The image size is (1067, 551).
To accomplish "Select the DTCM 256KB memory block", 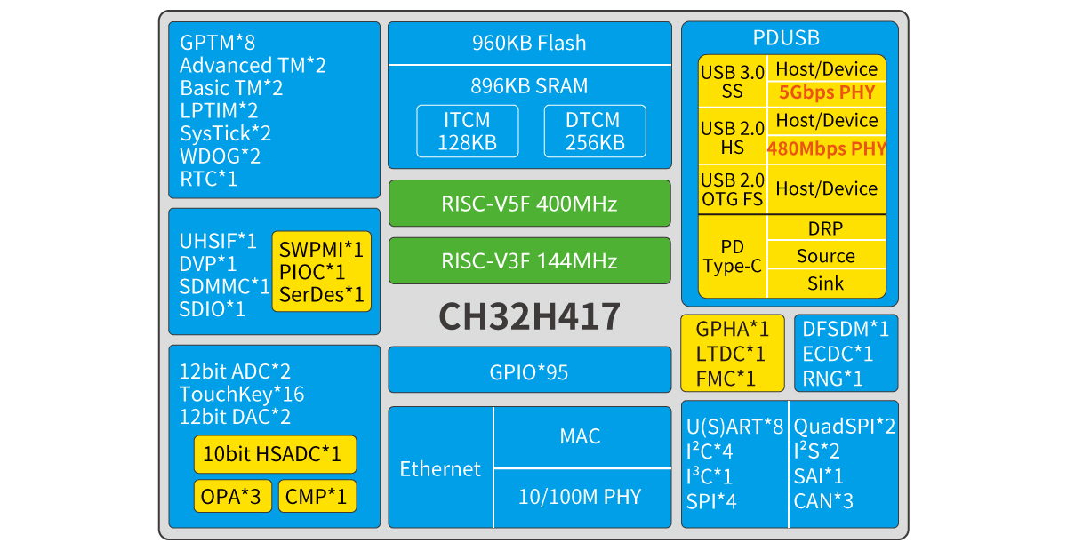I will tap(594, 131).
